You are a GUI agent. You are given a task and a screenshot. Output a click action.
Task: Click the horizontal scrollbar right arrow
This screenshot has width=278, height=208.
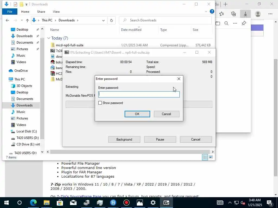(x=213, y=152)
